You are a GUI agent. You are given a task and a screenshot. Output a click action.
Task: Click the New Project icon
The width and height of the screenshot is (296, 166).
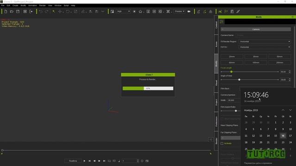pyautogui.click(x=6, y=12)
